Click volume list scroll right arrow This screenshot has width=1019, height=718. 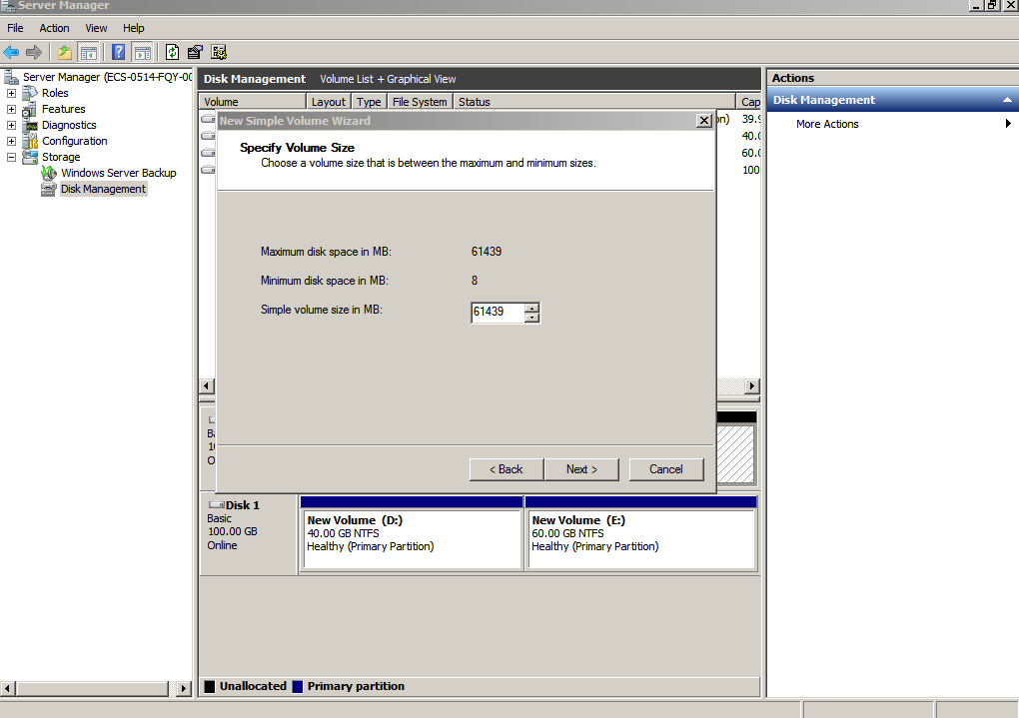[x=752, y=386]
